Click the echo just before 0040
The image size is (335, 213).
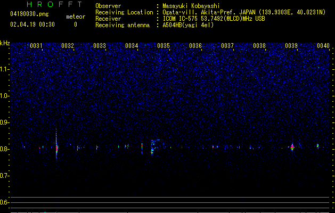tap(318, 146)
